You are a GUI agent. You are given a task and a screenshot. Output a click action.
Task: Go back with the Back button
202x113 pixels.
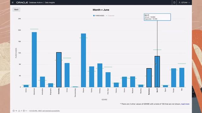[x=16, y=10]
